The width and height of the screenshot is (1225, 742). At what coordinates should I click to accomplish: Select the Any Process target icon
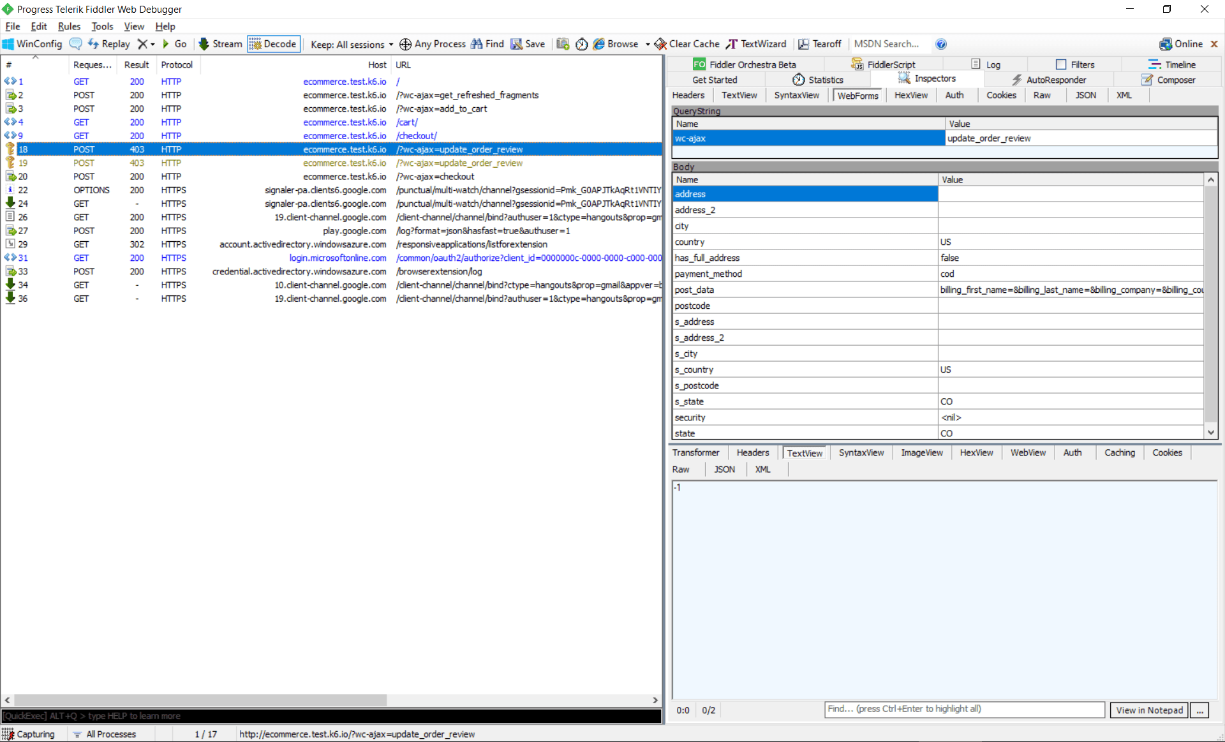tap(433, 43)
